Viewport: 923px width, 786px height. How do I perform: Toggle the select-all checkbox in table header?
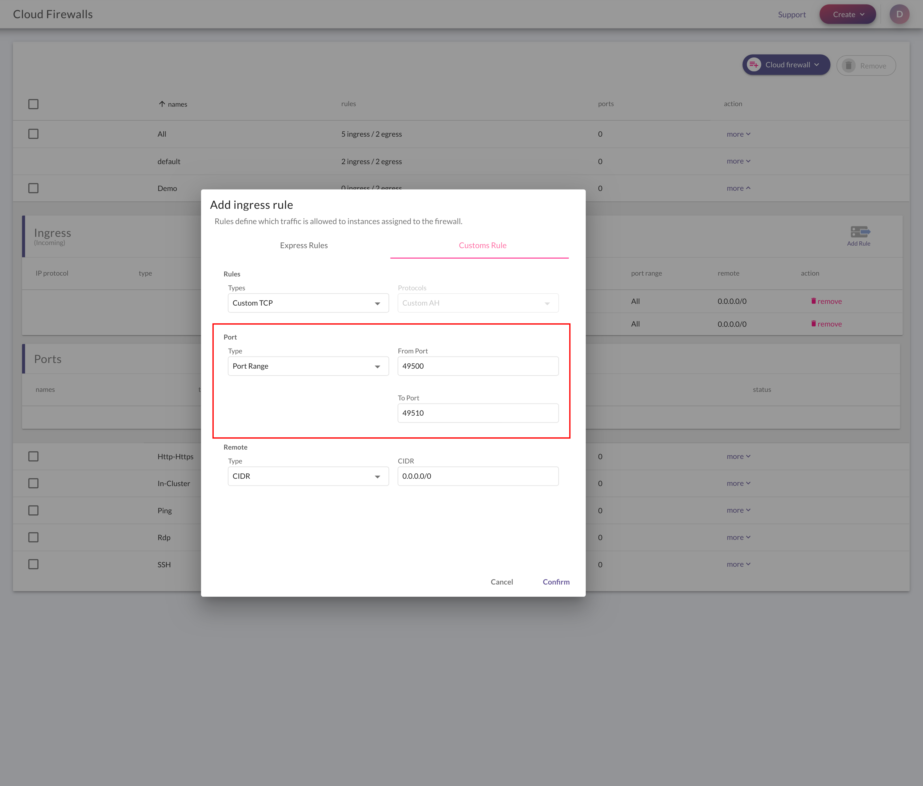click(33, 104)
